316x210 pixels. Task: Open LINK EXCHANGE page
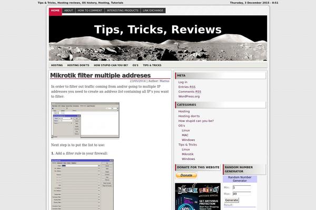coord(153,10)
